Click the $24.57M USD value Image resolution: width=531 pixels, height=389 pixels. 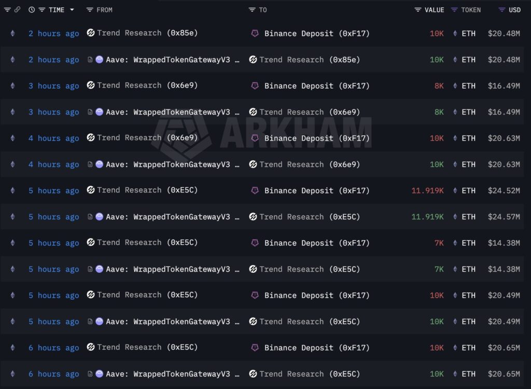tap(504, 217)
